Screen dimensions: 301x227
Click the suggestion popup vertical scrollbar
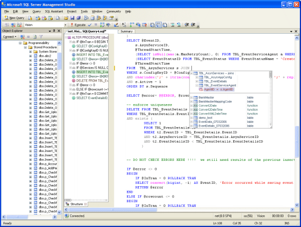coord(270,99)
